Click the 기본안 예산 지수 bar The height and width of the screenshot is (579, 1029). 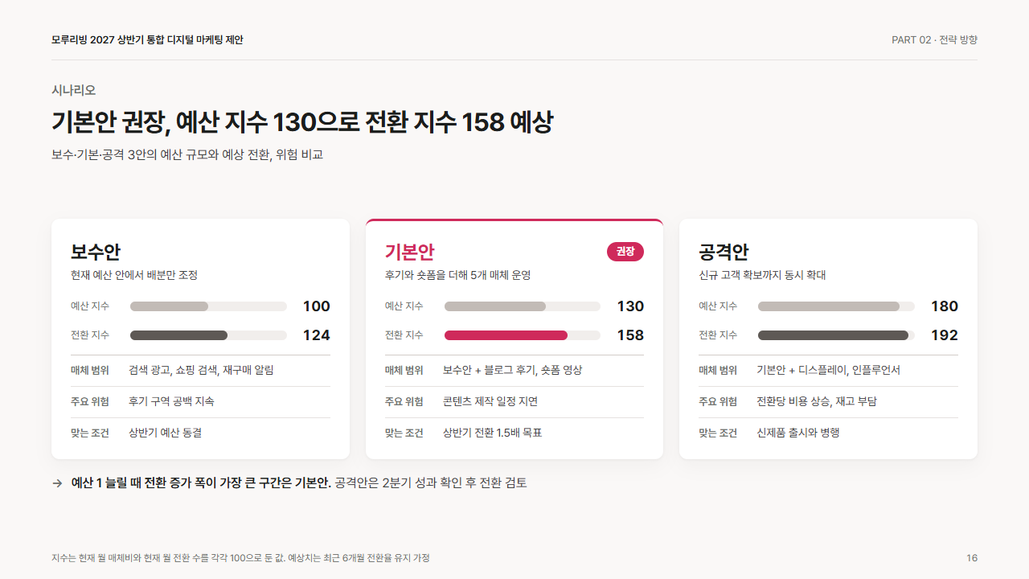(x=523, y=306)
